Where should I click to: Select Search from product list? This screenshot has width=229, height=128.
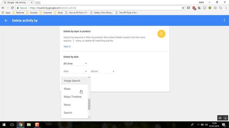point(74,113)
